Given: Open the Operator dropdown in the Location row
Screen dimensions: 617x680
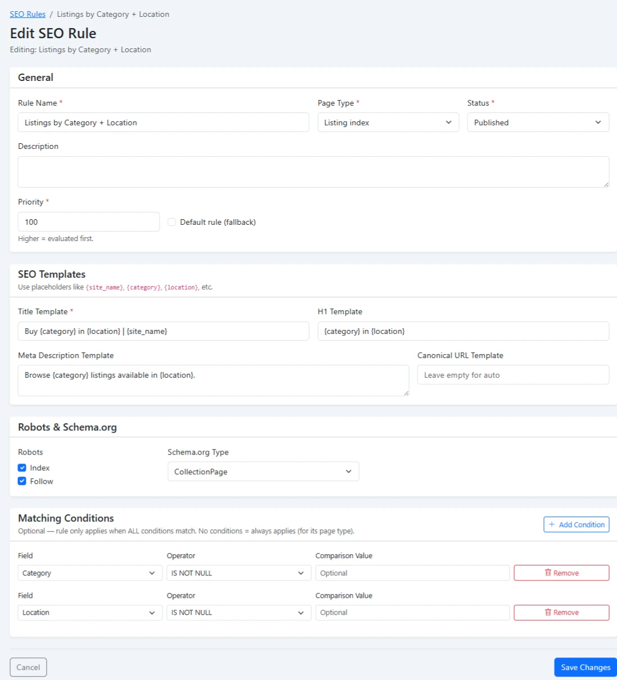Looking at the screenshot, I should [239, 613].
